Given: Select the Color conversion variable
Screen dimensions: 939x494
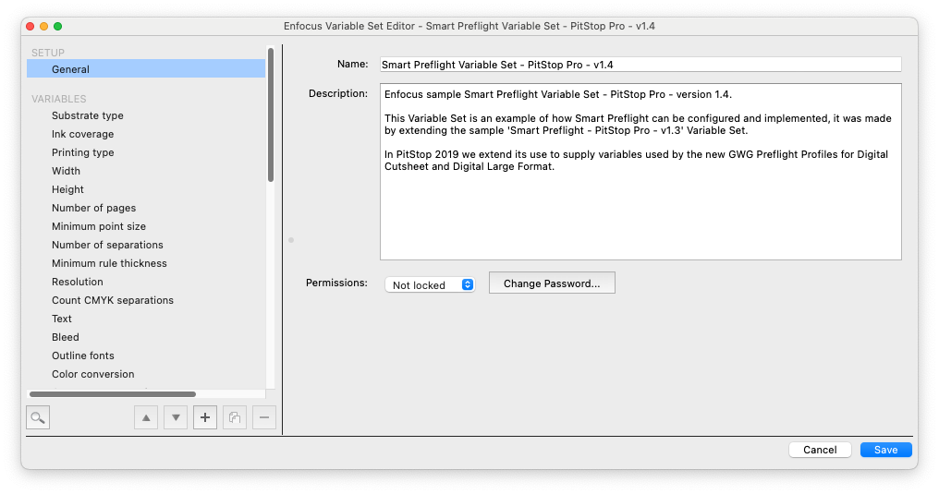Looking at the screenshot, I should 92,374.
